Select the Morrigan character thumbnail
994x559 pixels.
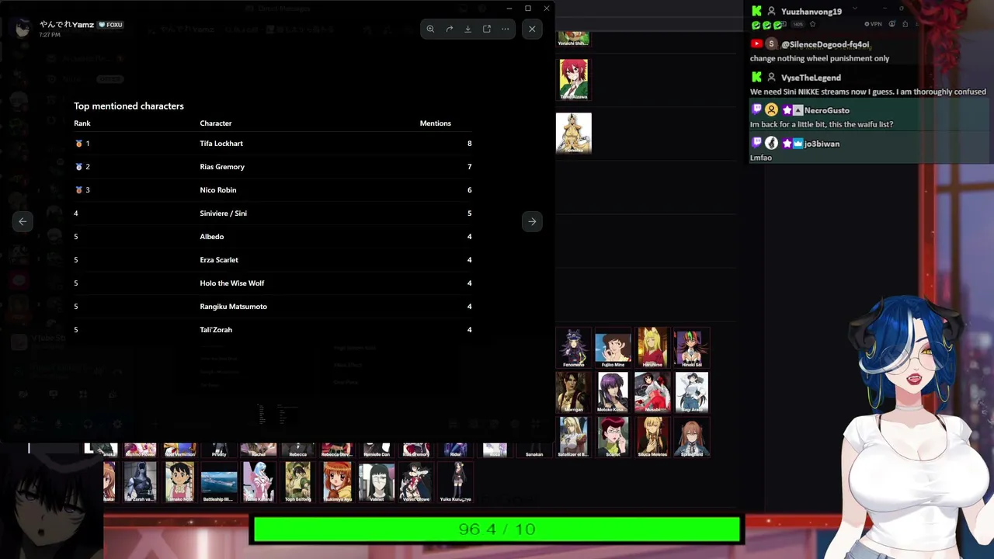(x=574, y=392)
